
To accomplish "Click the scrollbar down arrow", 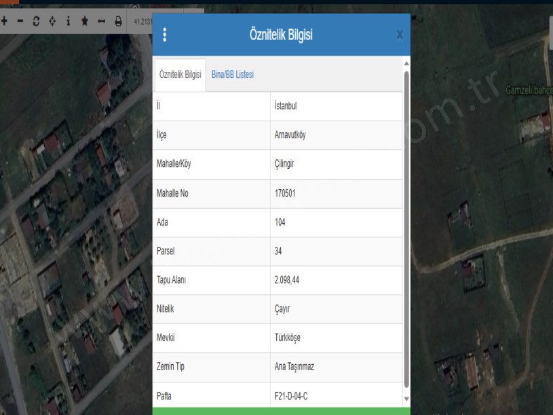I will pyautogui.click(x=406, y=399).
